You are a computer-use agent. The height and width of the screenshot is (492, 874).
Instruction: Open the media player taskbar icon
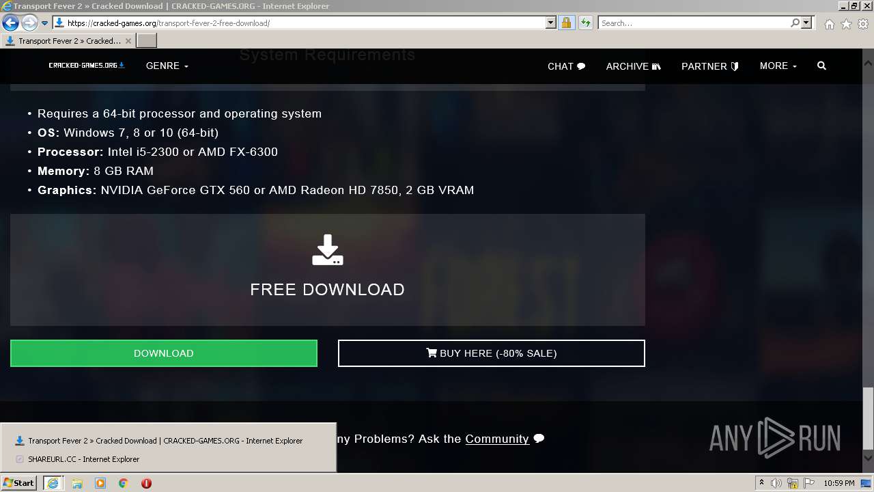100,483
